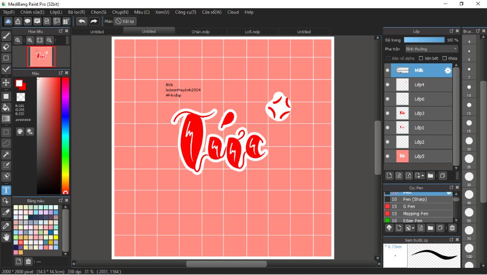Image resolution: width=487 pixels, height=275 pixels.
Task: Delete palette color trash icon
Action: 28,261
